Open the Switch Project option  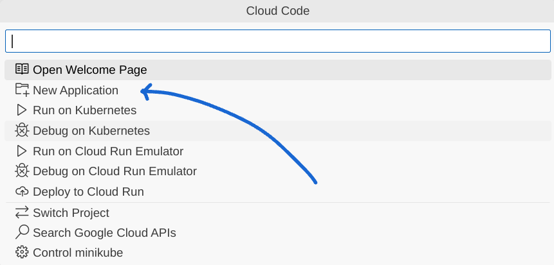coord(71,213)
